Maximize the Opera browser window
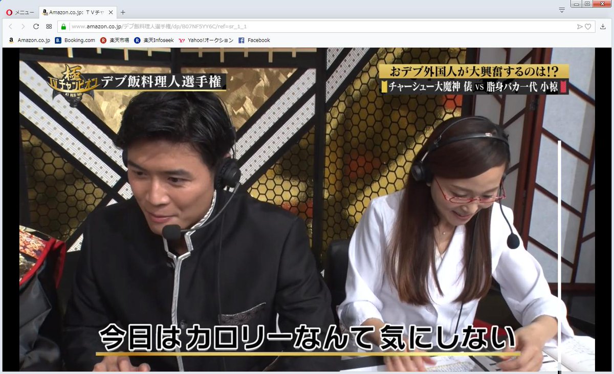 [587, 4]
